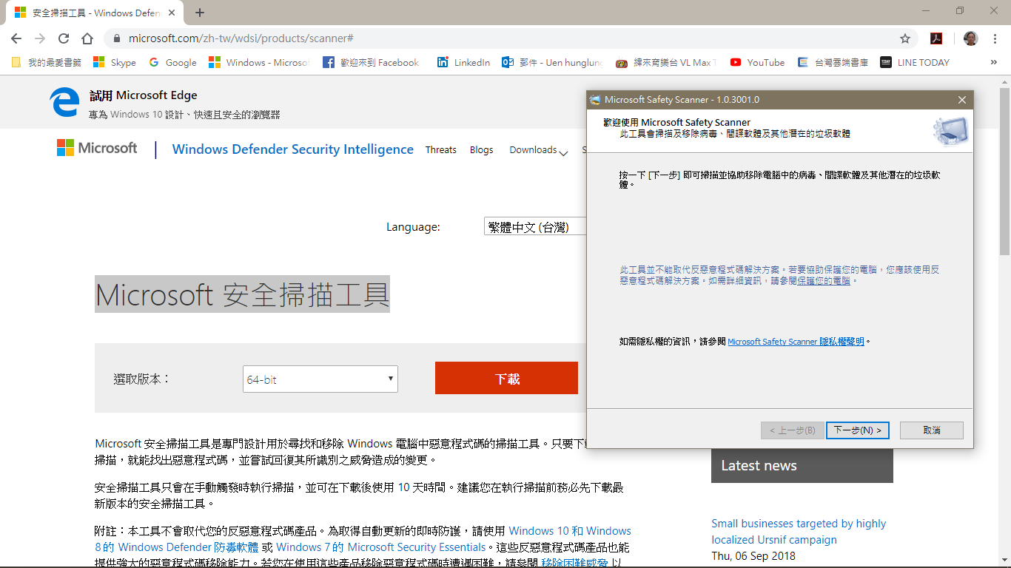Image resolution: width=1011 pixels, height=568 pixels.
Task: Click the Microsoft Edge logo in the banner
Action: (x=64, y=101)
